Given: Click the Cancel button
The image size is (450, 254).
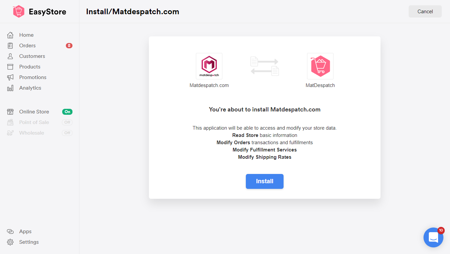Looking at the screenshot, I should click(x=425, y=12).
